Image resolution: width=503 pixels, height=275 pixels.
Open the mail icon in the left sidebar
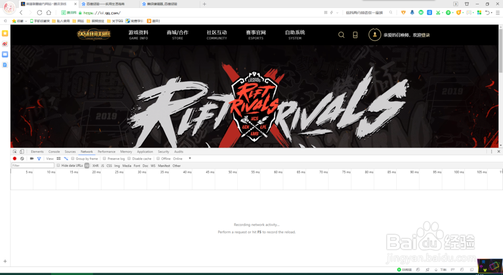tap(5, 54)
